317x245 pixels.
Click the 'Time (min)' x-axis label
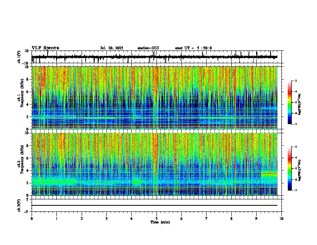[x=160, y=222]
